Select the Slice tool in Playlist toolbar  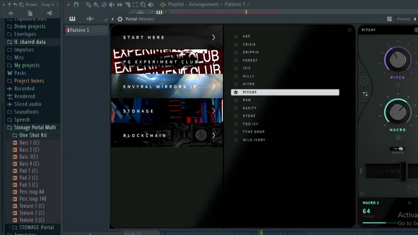[127, 5]
